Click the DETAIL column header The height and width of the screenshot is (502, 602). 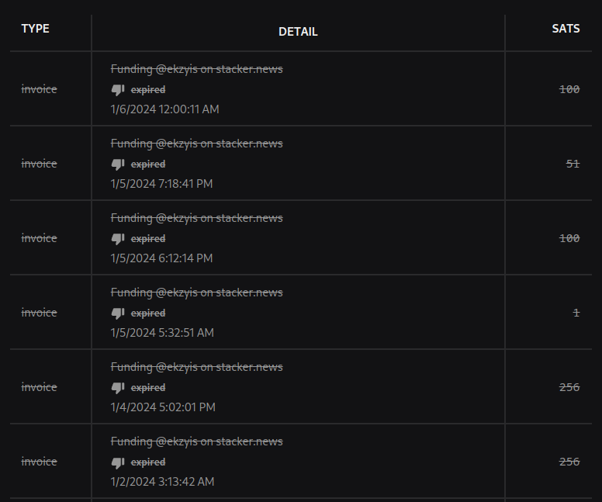point(298,32)
